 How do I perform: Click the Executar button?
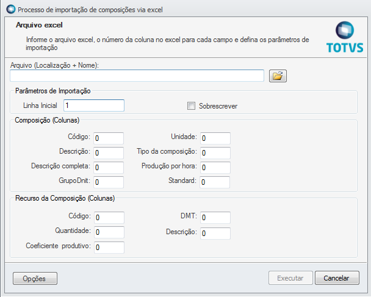(290, 278)
